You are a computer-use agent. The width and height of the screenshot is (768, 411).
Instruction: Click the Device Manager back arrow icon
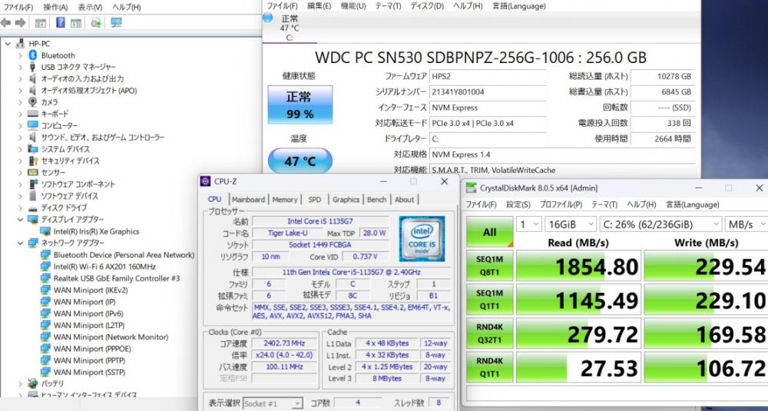(6, 23)
